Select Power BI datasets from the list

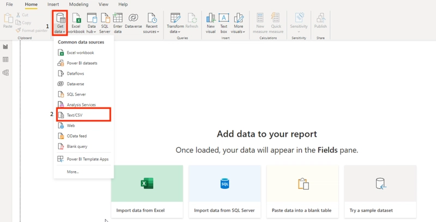tap(84, 63)
